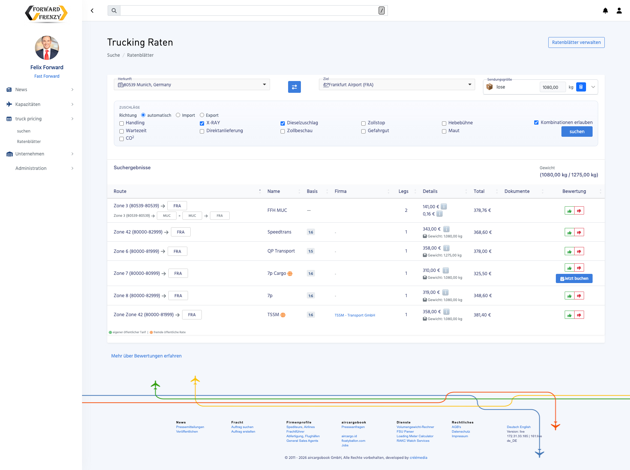
Task: Click the shipment weight input field
Action: 552,87
